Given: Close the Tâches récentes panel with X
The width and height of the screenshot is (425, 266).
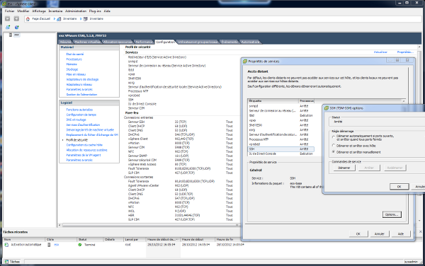Looking at the screenshot, I should (420, 231).
